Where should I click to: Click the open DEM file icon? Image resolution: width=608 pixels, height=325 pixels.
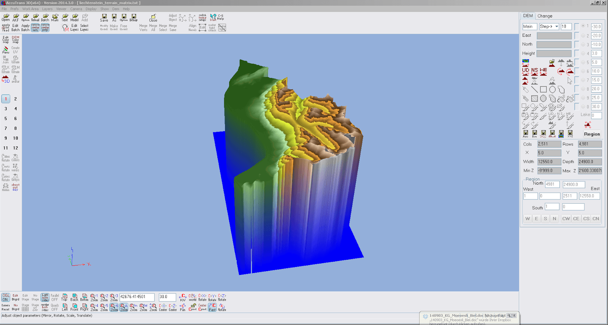click(552, 63)
